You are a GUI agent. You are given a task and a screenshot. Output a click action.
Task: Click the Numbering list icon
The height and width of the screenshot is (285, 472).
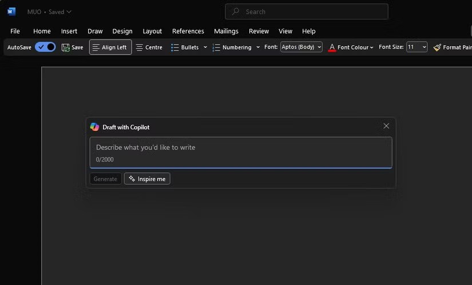click(x=216, y=47)
